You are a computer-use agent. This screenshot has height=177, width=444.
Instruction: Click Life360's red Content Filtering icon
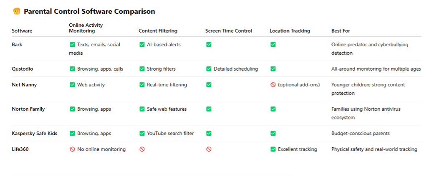142,149
